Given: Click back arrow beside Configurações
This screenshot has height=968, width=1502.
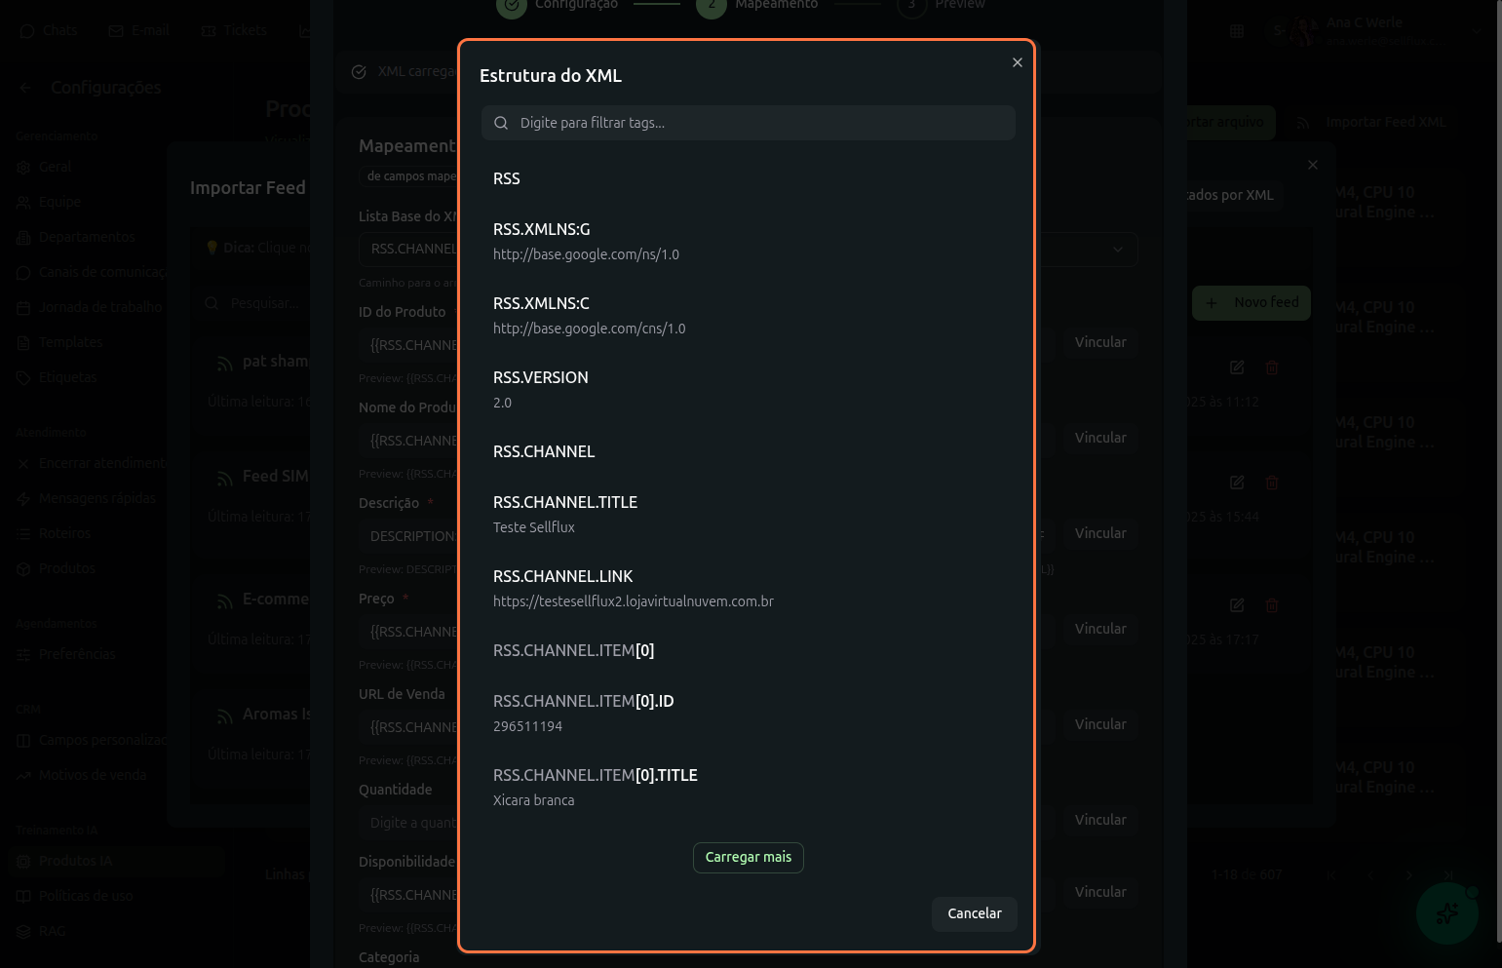Looking at the screenshot, I should (x=25, y=88).
